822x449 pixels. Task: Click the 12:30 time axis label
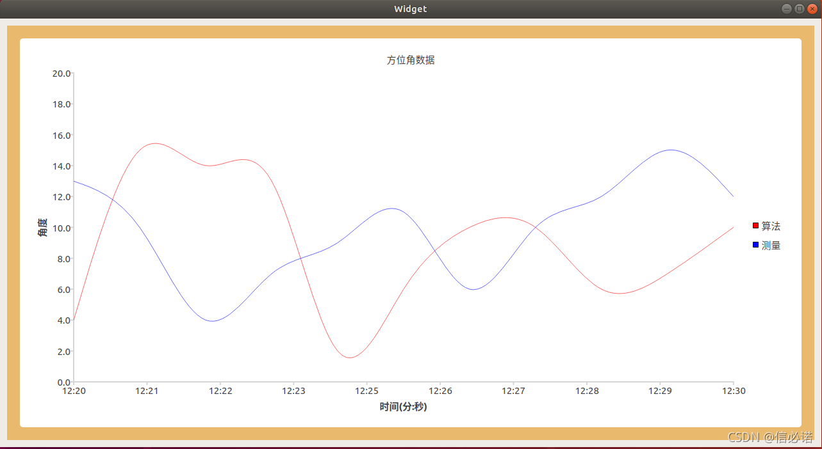[x=733, y=390]
